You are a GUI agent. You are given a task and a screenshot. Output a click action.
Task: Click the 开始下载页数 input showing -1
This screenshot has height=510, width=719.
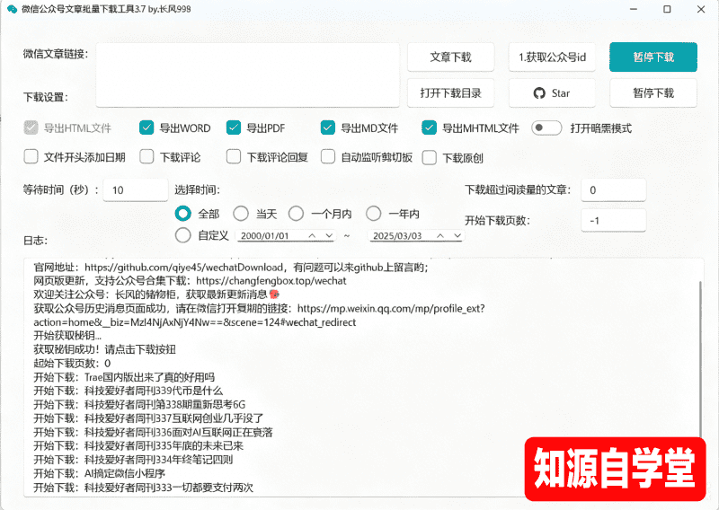[x=614, y=220]
